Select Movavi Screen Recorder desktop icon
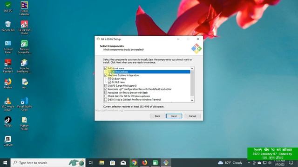The width and height of the screenshot is (298, 167). tap(24, 47)
